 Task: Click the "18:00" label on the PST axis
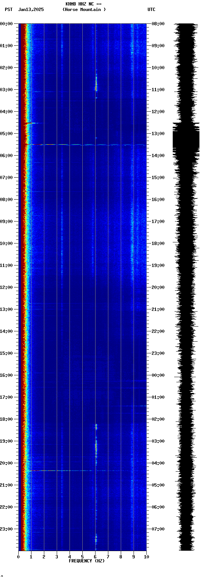(x=7, y=419)
